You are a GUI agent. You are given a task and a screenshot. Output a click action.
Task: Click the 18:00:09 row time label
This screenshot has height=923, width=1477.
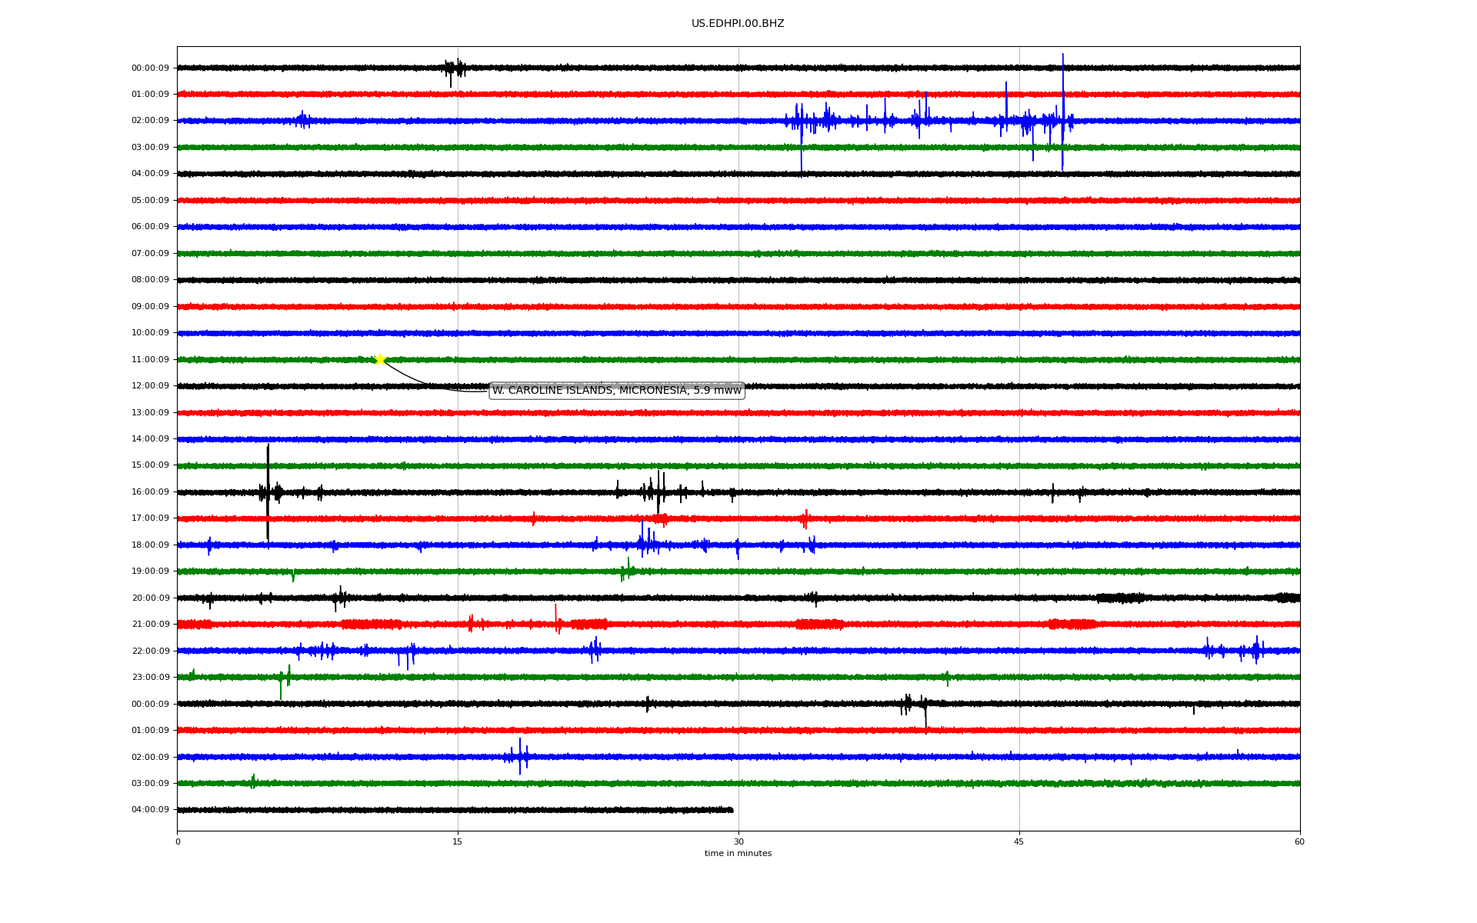coord(150,545)
